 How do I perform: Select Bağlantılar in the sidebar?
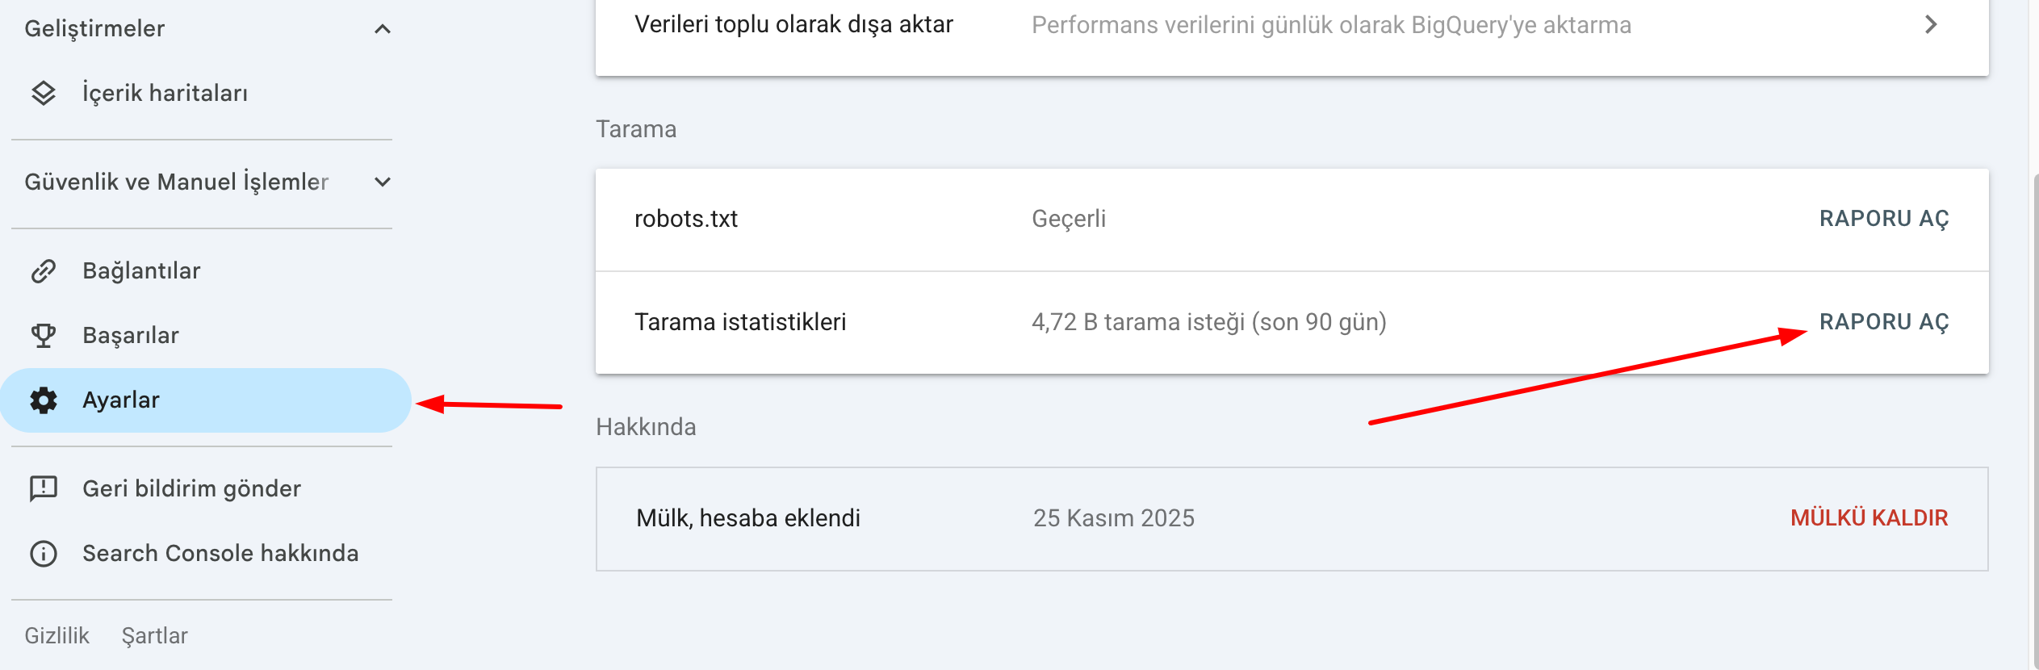[x=141, y=270]
